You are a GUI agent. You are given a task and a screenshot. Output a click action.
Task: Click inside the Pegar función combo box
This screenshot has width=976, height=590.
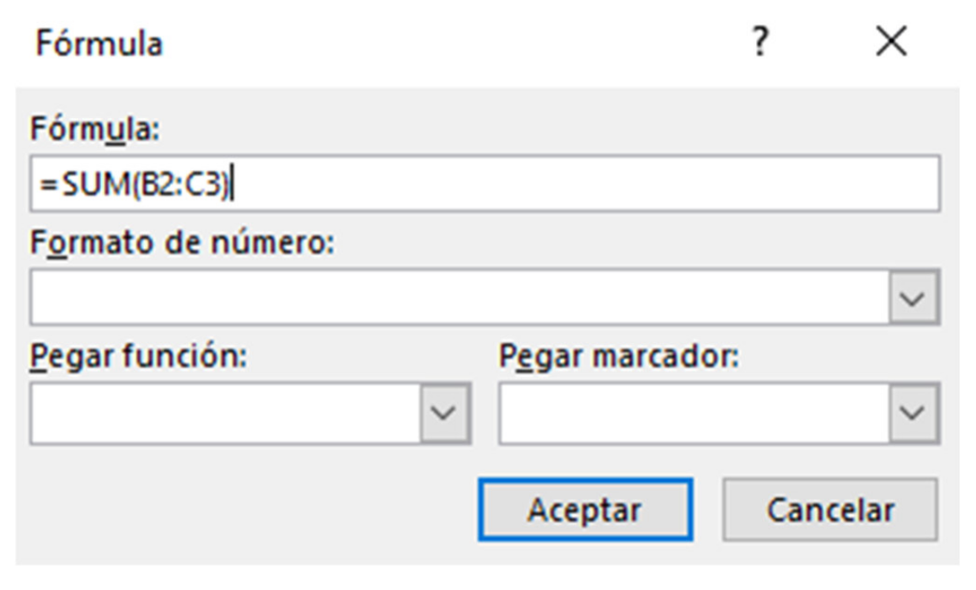pyautogui.click(x=225, y=414)
